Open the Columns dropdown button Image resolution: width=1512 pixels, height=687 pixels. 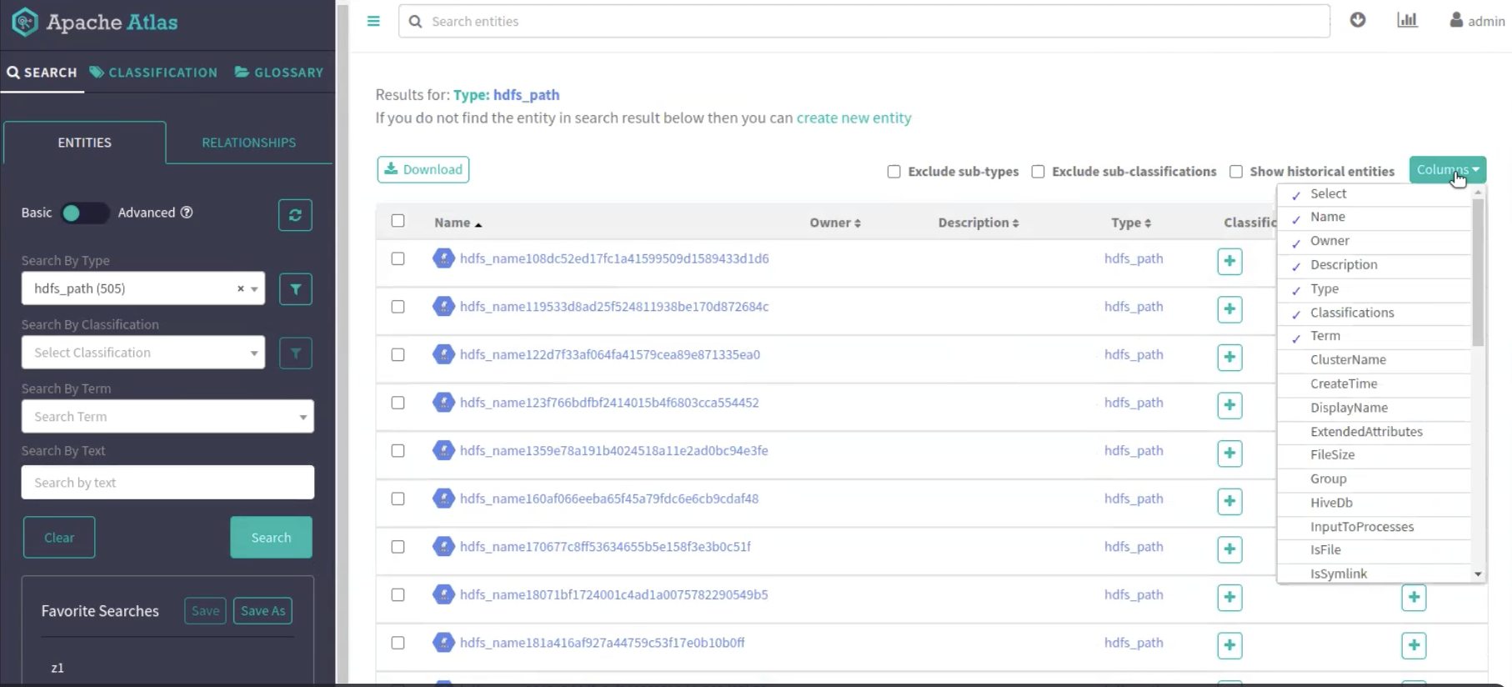[1446, 170]
